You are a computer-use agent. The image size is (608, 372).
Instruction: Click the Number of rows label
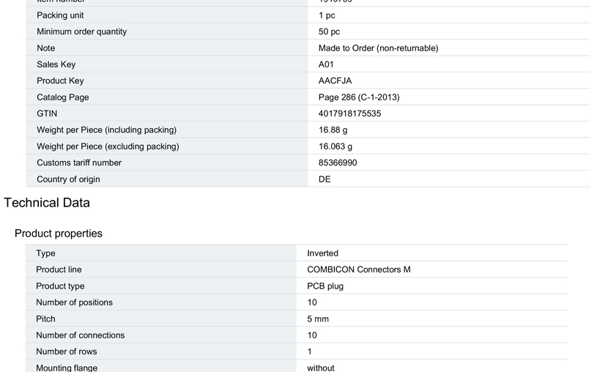point(66,351)
